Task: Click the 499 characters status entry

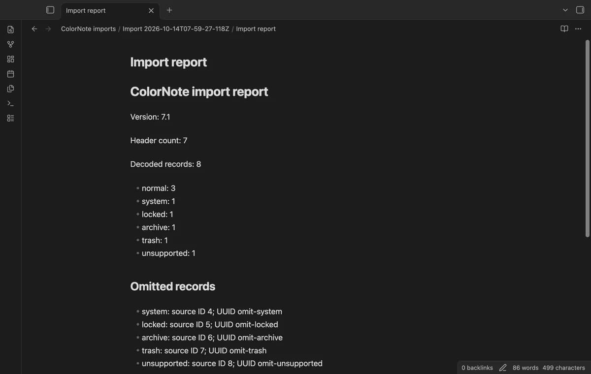Action: coord(564,368)
